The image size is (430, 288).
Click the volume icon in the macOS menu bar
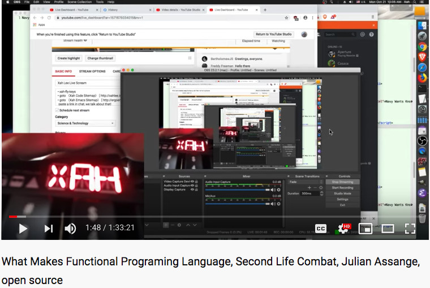point(351,2)
